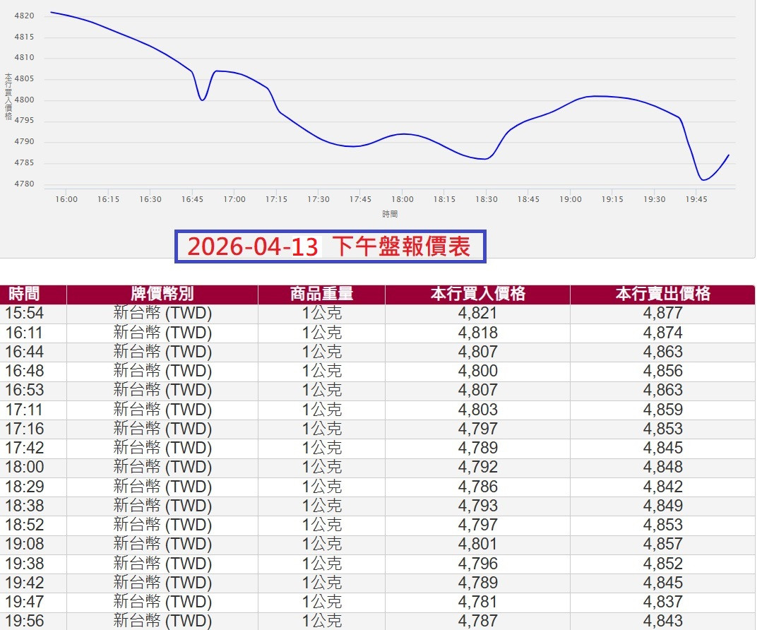The height and width of the screenshot is (630, 774).
Task: Click 1公克 in the 18:29 row
Action: (321, 487)
